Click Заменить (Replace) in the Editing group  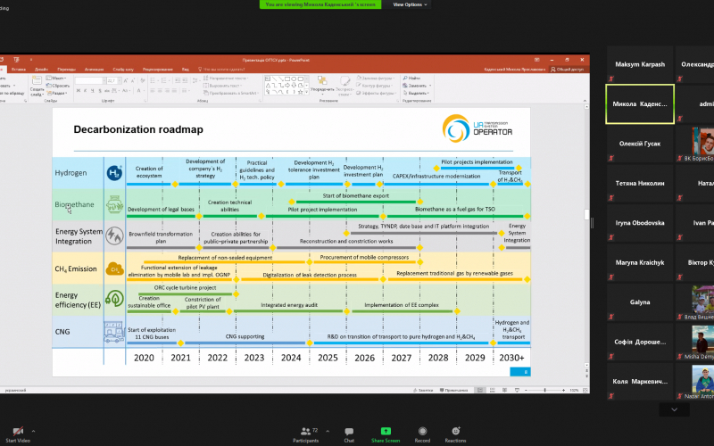[x=417, y=86]
